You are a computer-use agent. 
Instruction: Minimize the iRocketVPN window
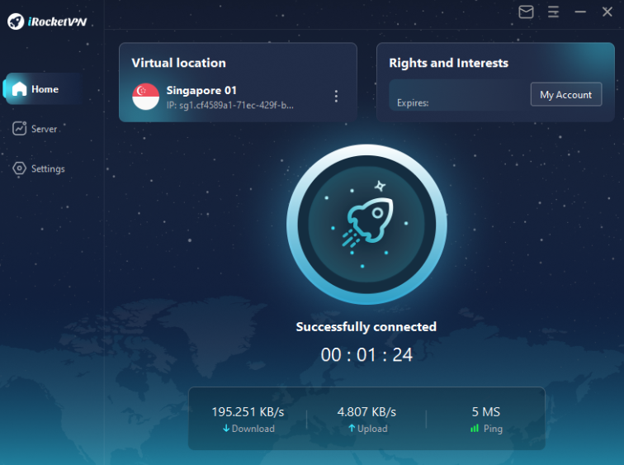(x=580, y=12)
